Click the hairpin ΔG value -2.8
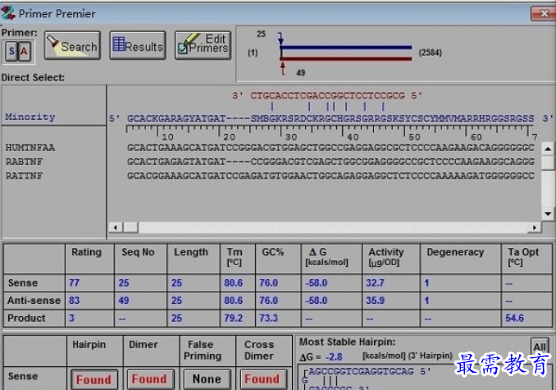This screenshot has height=390, width=556. pos(334,356)
